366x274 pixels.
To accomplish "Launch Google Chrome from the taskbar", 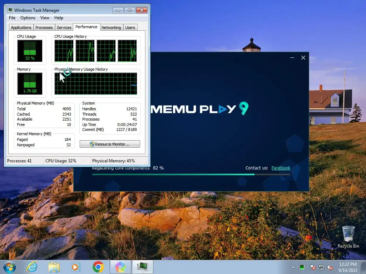I will coord(98,267).
